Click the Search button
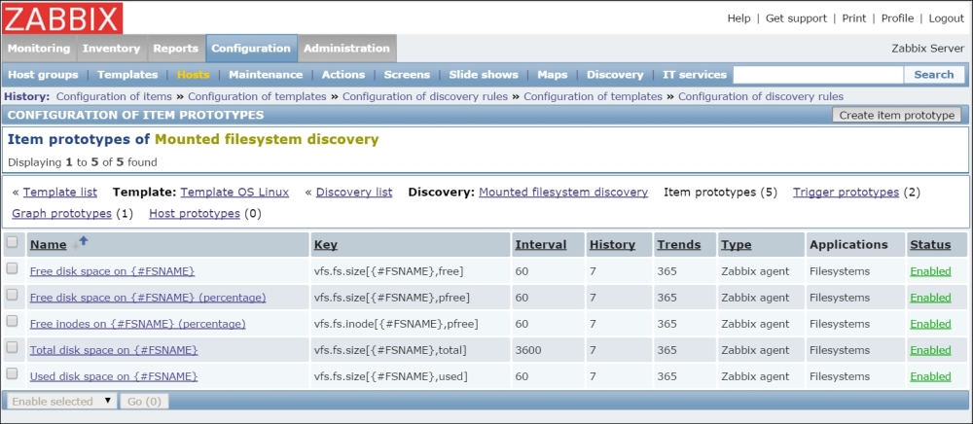The image size is (973, 424). pyautogui.click(x=933, y=75)
